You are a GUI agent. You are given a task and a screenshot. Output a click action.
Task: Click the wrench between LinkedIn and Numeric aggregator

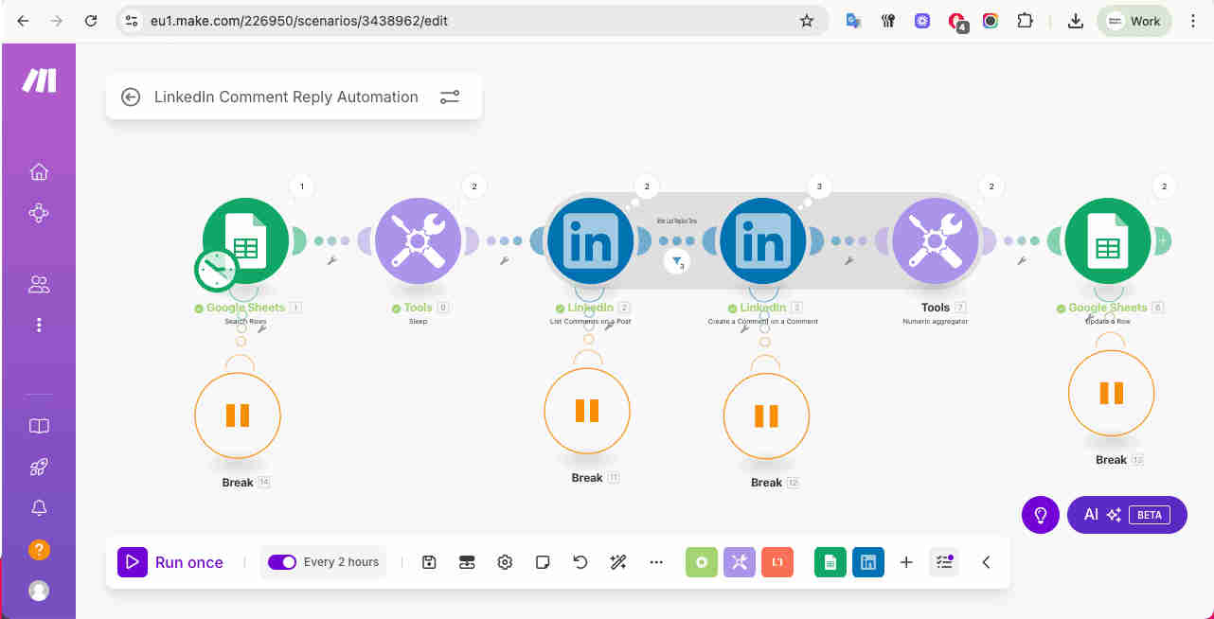[x=849, y=260]
